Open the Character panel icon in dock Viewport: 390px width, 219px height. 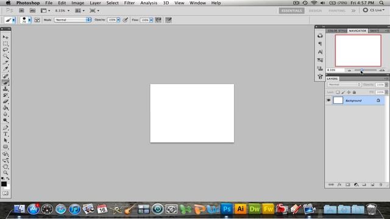pyautogui.click(x=320, y=52)
